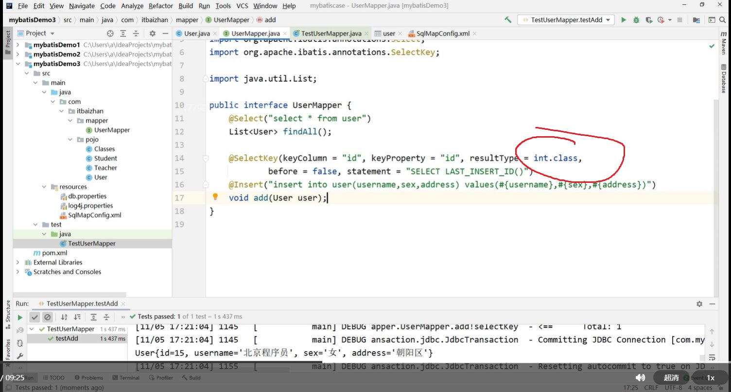Open Project Structure icon in toolbar
Image resolution: width=731 pixels, height=392 pixels.
pos(696,20)
